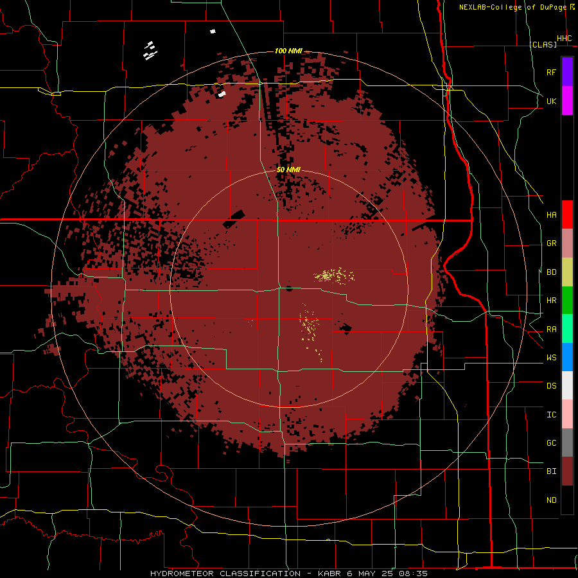Select the GR legend label
Screen dimensions: 578x578
pos(551,243)
